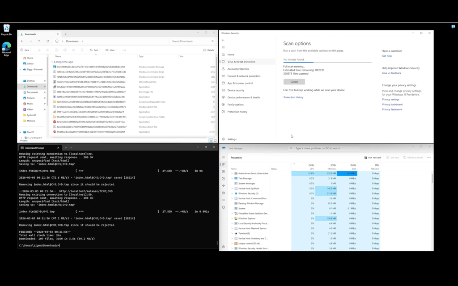Refresh the Downloads folder in File Explorer

(x=47, y=41)
